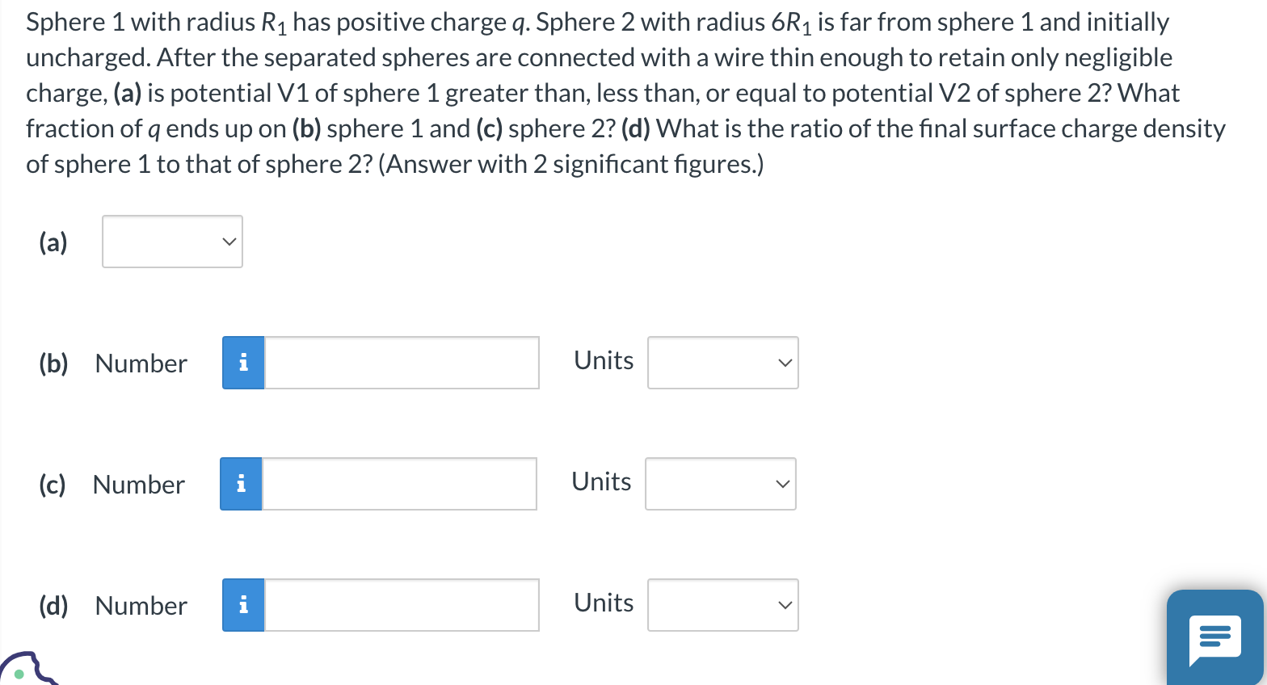Viewport: 1267px width, 685px height.
Task: Focus the Number entry for part (d)
Action: pyautogui.click(x=400, y=604)
